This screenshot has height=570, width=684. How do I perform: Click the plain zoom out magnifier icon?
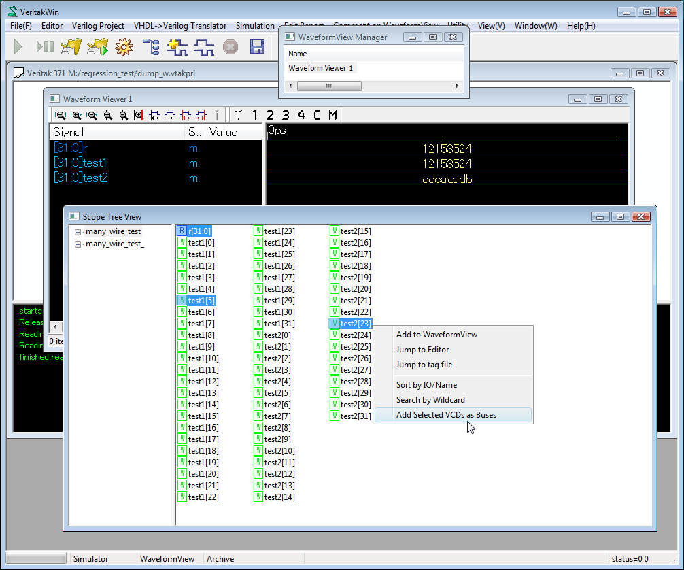pos(124,115)
